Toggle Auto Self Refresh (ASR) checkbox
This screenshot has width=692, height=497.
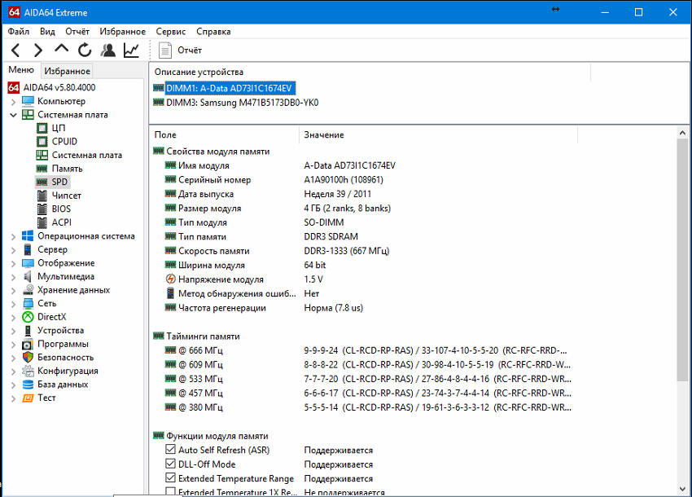coord(171,450)
